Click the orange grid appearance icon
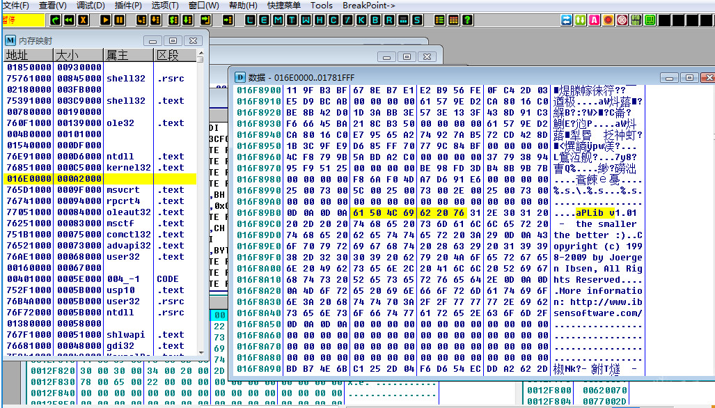 coord(453,20)
